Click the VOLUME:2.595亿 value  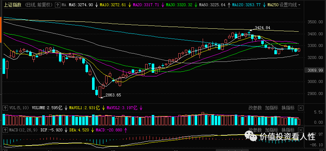click(x=47, y=108)
